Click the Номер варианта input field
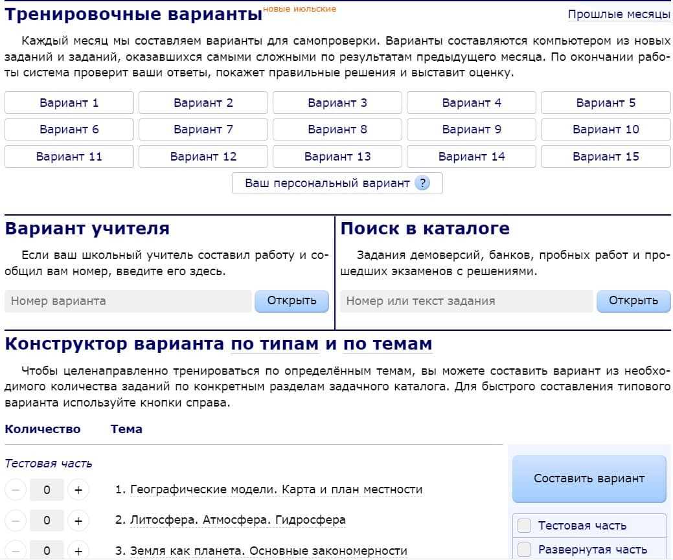 click(128, 301)
